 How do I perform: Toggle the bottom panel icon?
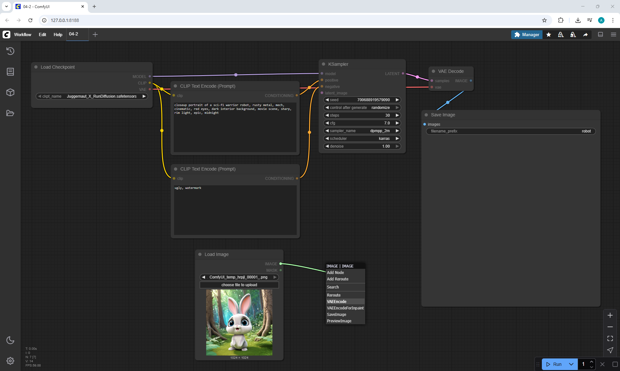[600, 34]
